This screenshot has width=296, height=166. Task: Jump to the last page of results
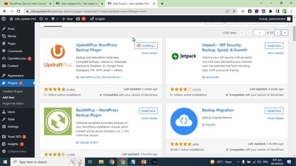[285, 33]
